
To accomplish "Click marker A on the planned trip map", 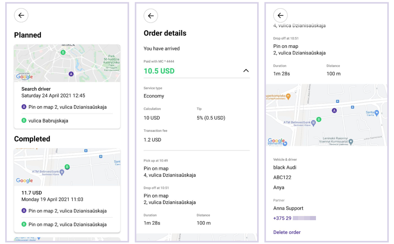I will pyautogui.click(x=71, y=74).
